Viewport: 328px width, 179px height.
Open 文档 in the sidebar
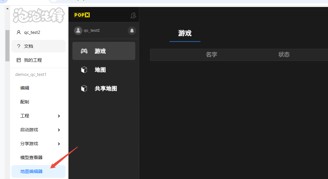point(38,46)
